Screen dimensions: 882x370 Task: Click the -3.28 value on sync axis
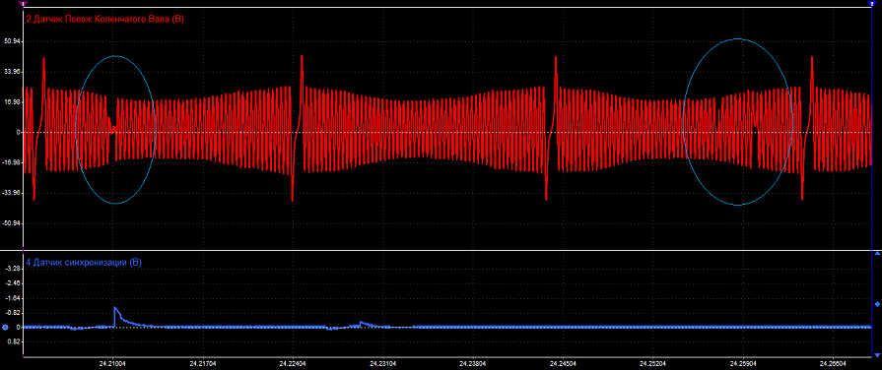13,269
